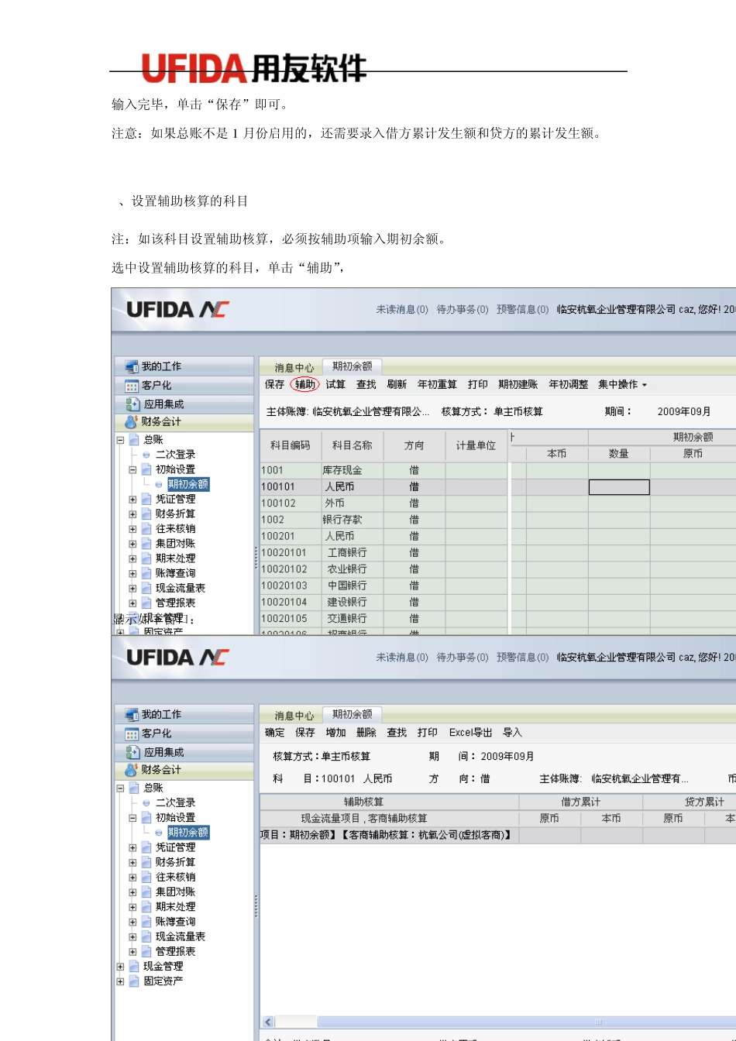736x1041 pixels.
Task: Click the 固定资产 folder icon in the lower tree
Action: coord(135,981)
